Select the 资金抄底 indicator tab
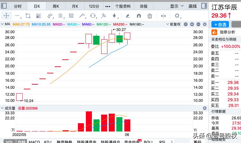The width and height of the screenshot is (241, 143). point(132,142)
